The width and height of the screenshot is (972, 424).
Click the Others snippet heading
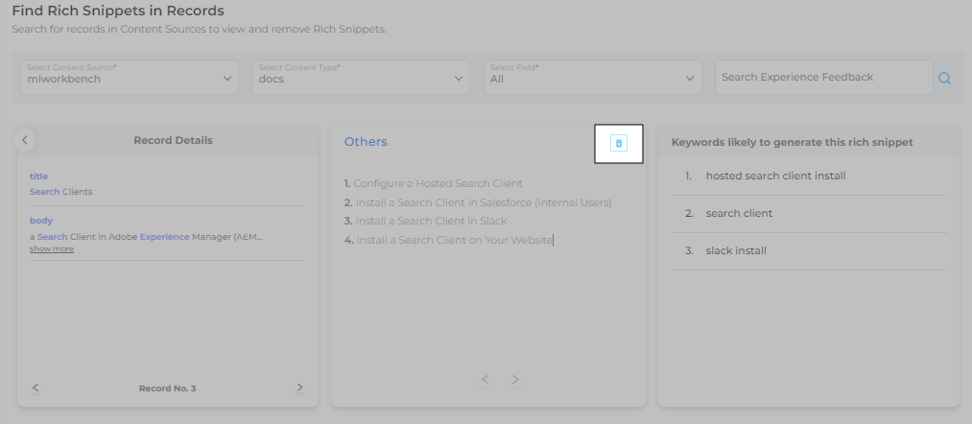(x=366, y=142)
